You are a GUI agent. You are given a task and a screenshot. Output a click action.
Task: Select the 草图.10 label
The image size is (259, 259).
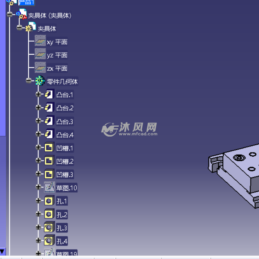click(x=67, y=188)
